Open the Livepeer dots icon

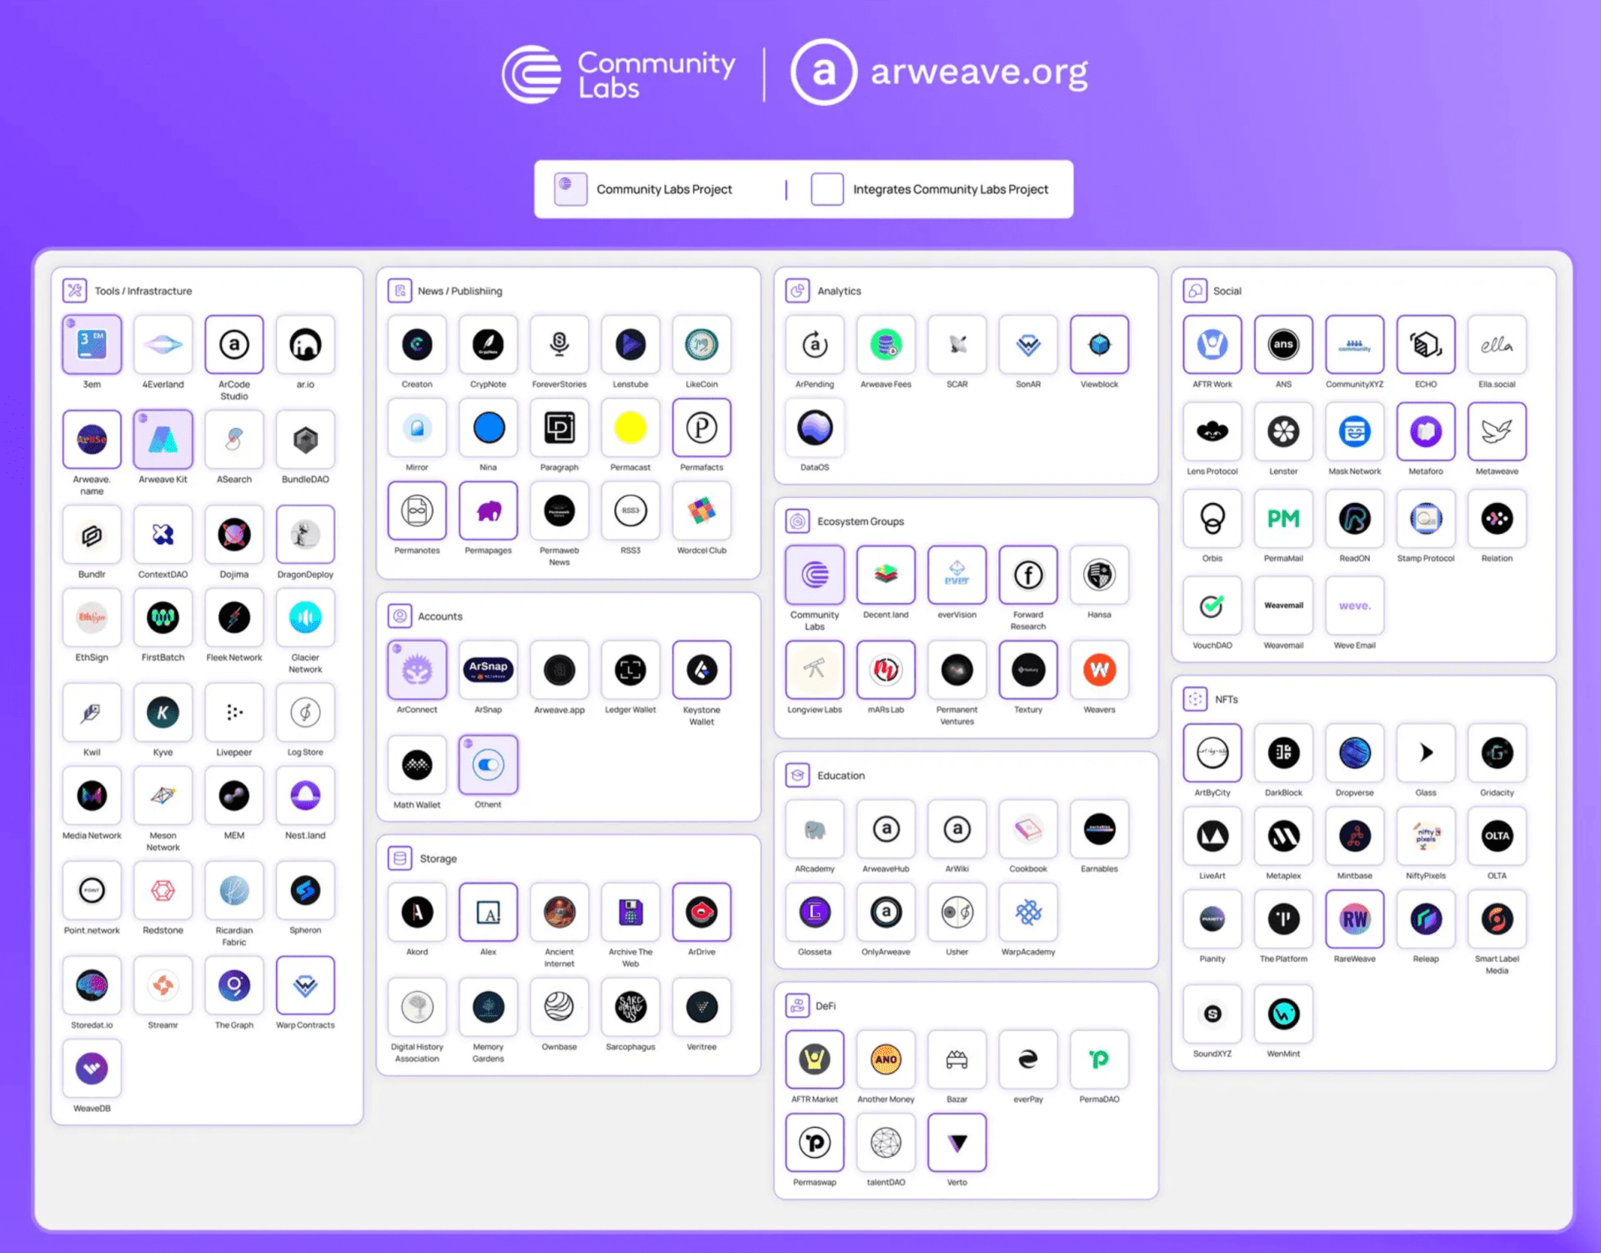point(234,712)
